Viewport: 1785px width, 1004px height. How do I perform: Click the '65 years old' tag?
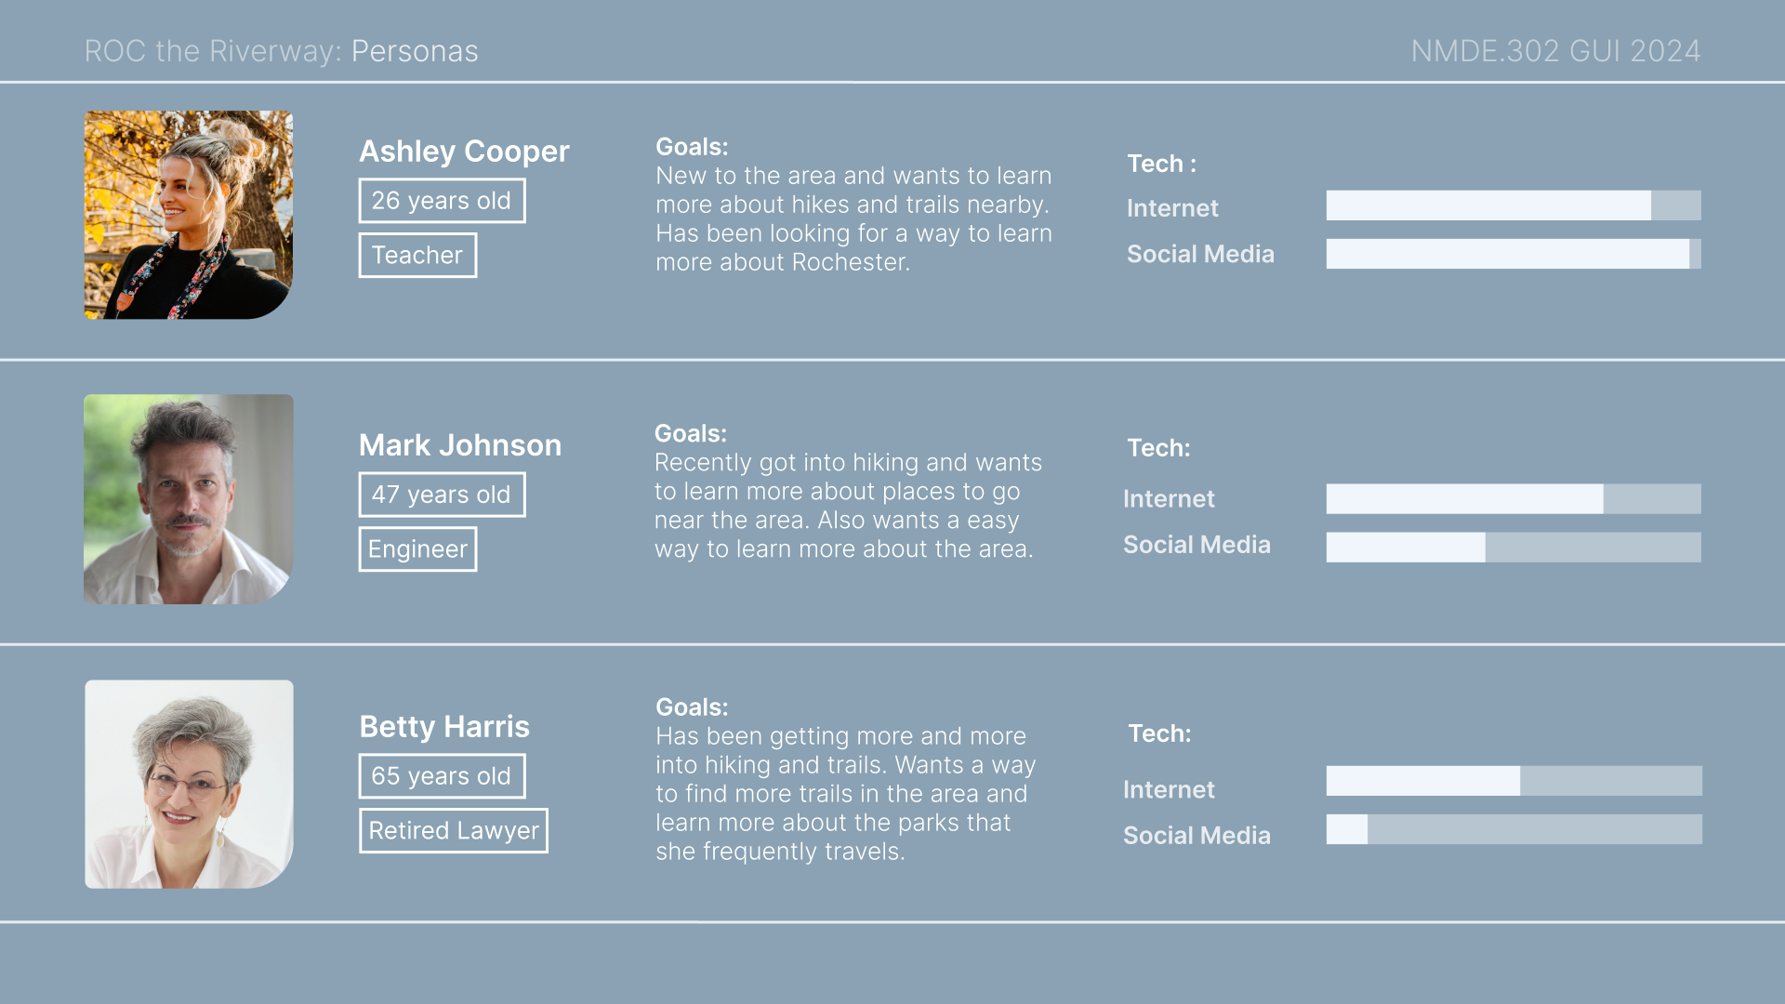tap(442, 776)
